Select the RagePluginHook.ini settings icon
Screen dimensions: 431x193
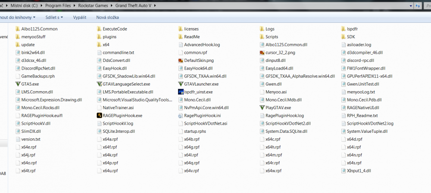point(181,116)
